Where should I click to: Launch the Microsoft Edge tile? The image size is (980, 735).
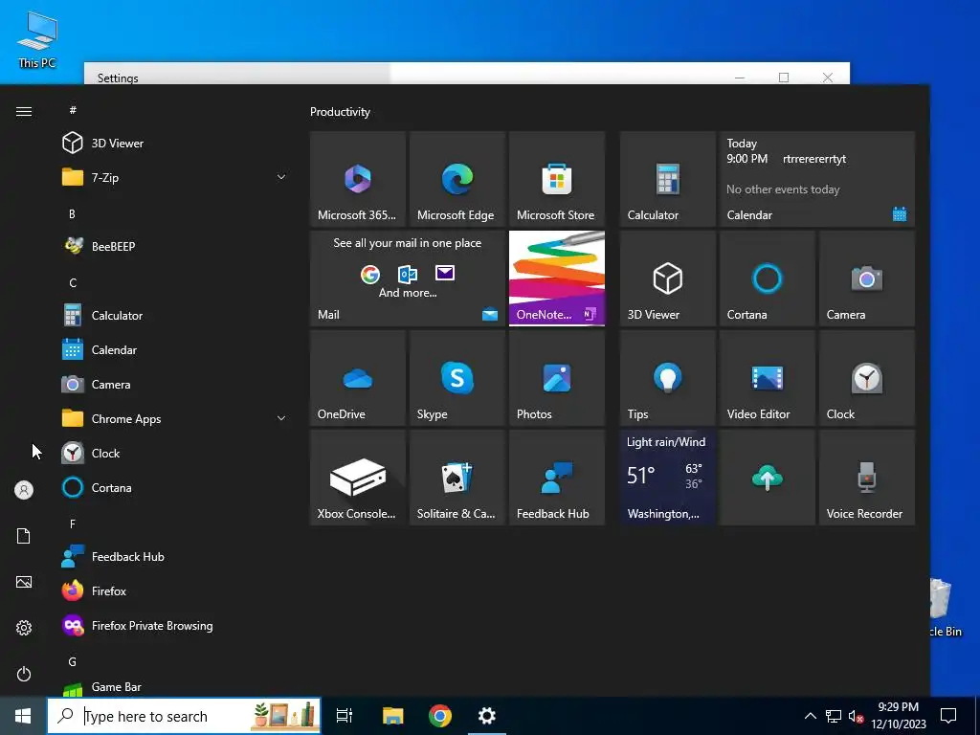[457, 179]
